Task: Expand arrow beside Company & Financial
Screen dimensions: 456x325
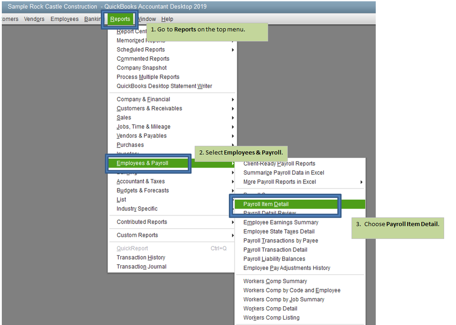Action: tap(233, 100)
